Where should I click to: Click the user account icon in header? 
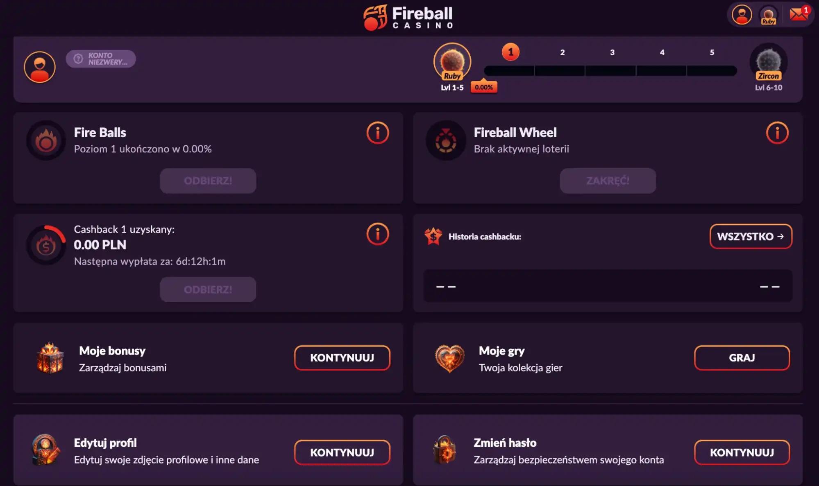742,15
